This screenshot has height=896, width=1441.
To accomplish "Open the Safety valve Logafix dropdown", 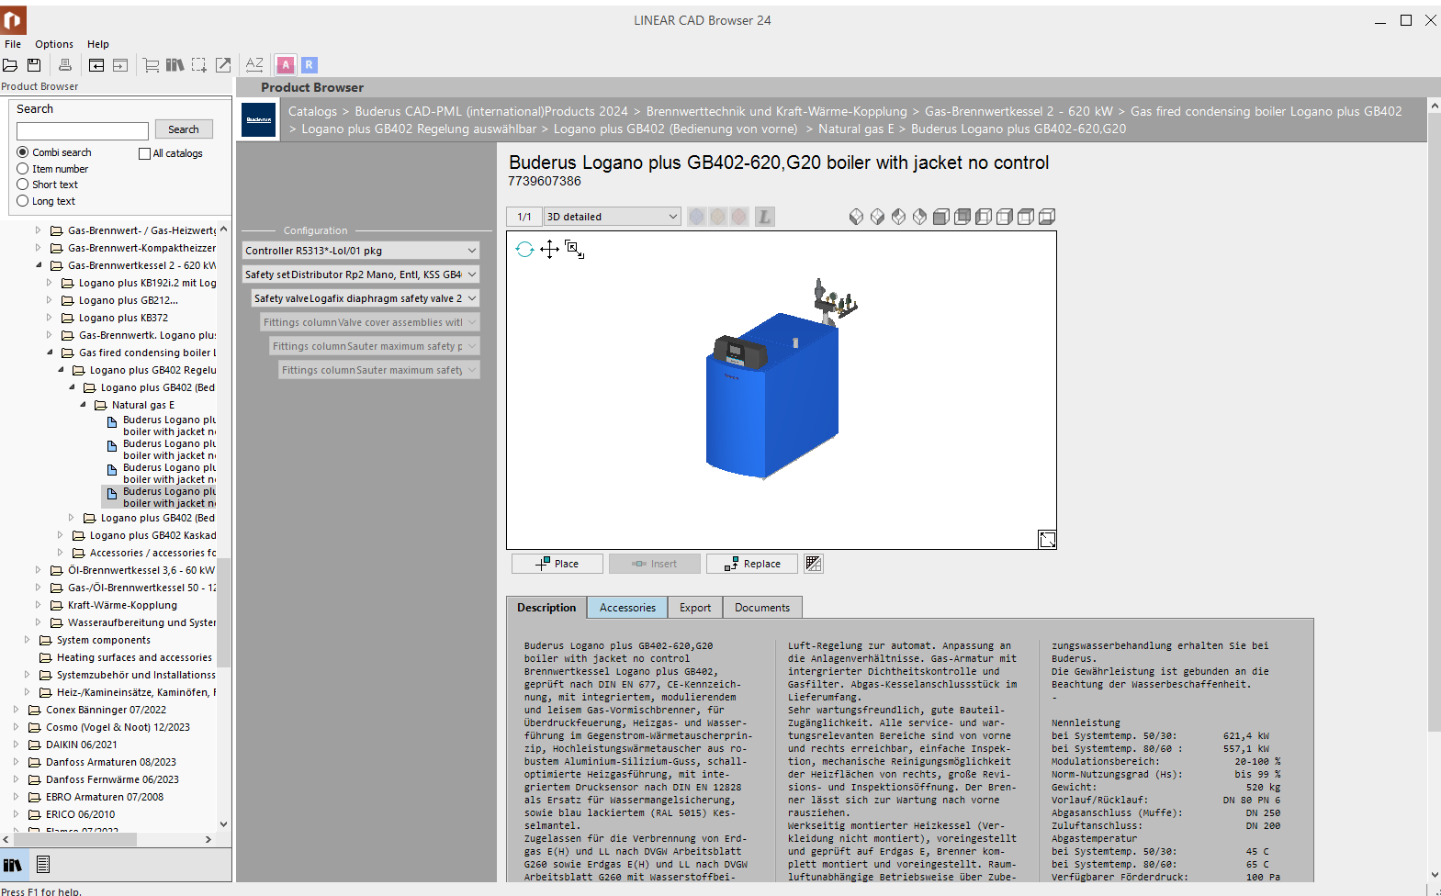I will click(x=366, y=298).
